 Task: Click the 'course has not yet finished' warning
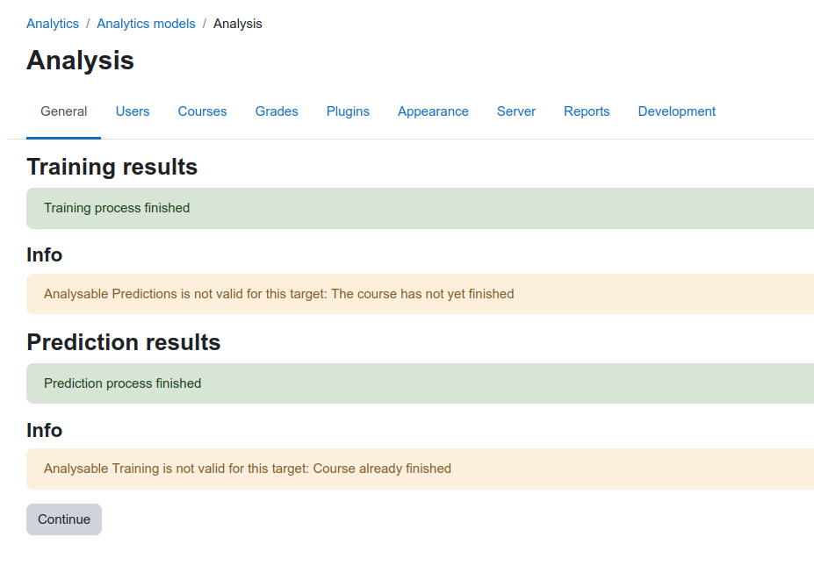[x=420, y=294]
